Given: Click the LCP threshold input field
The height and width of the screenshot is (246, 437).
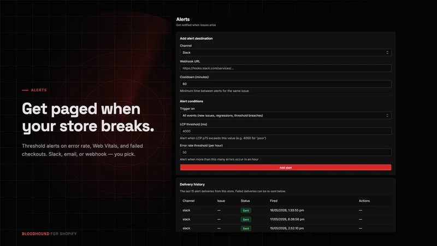Looking at the screenshot, I should click(285, 131).
